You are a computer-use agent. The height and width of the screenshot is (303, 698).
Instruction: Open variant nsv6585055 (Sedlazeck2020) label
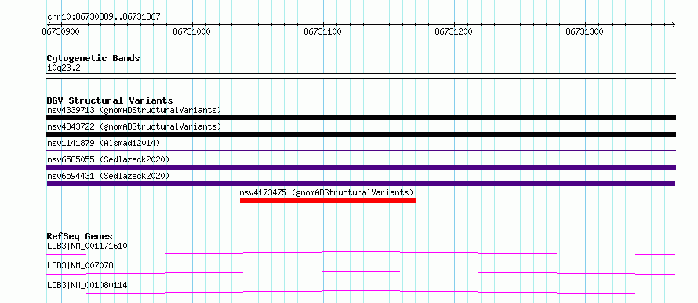108,159
